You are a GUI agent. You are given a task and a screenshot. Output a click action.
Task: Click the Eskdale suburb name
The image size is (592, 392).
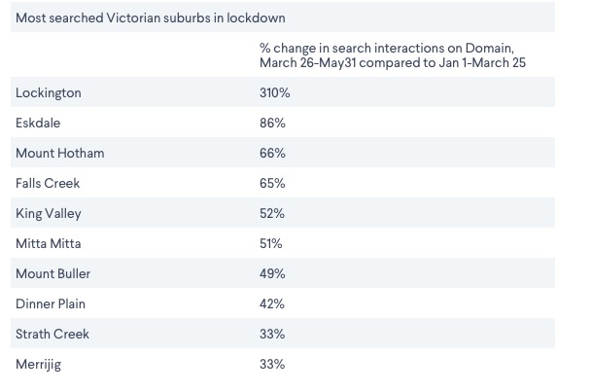[x=38, y=124]
